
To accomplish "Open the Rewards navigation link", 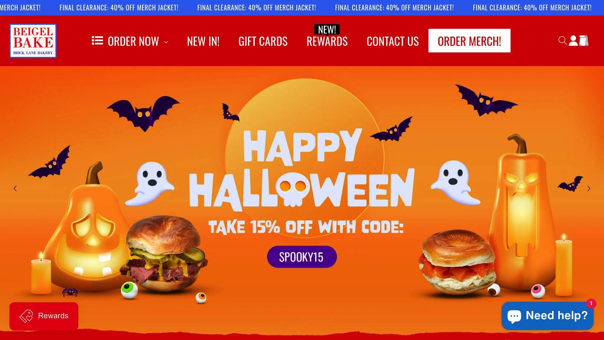I will coord(327,41).
